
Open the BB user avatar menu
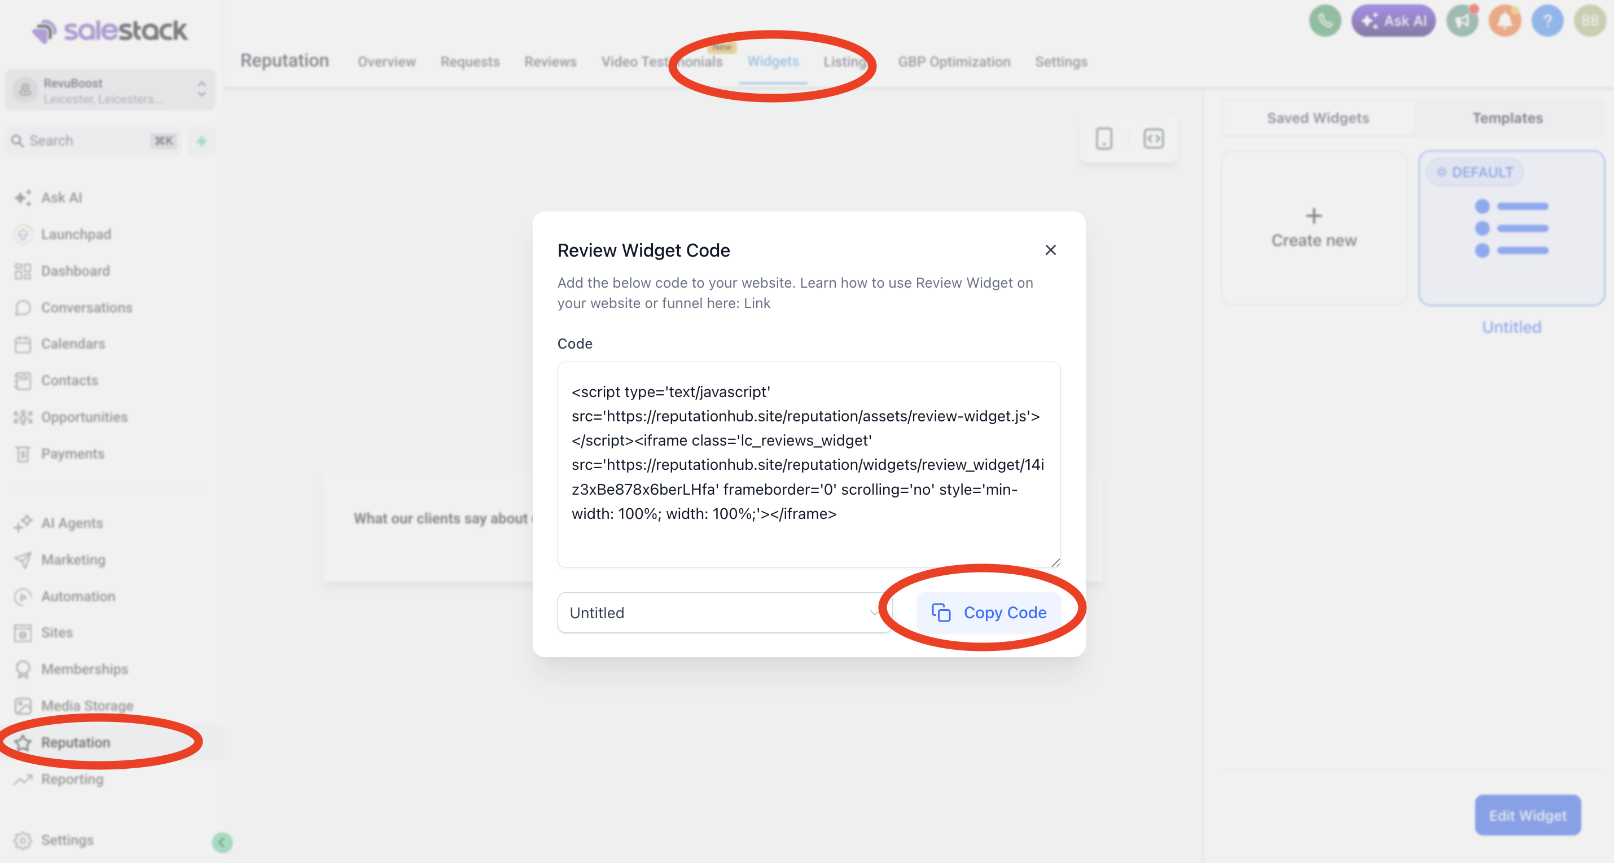click(1590, 21)
